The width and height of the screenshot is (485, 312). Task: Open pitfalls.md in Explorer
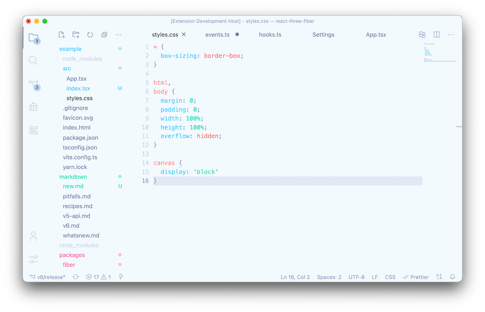click(77, 196)
